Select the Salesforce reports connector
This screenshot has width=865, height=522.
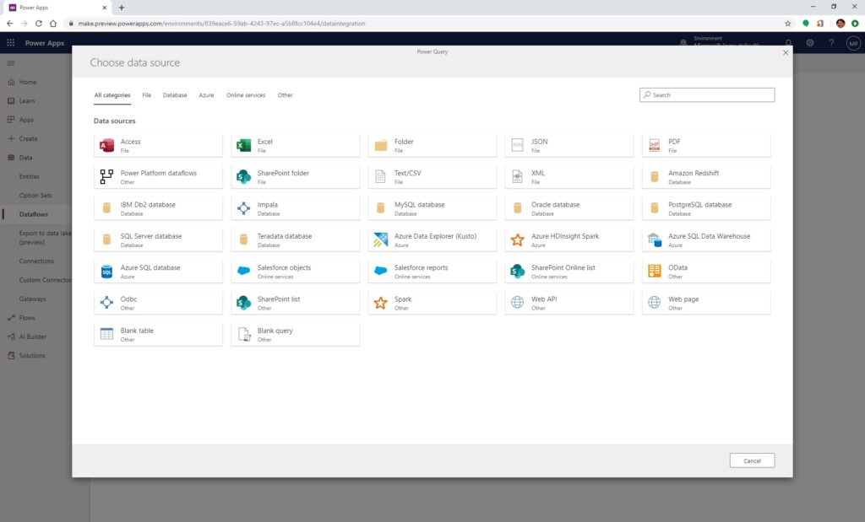coord(432,270)
